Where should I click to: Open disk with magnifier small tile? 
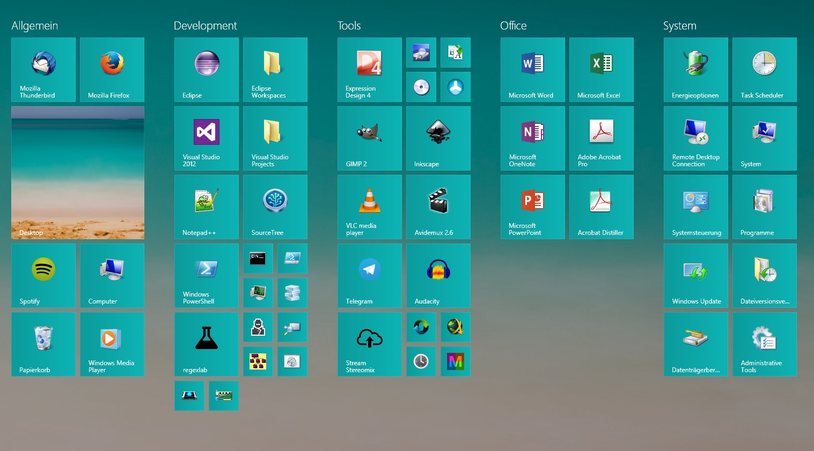421,53
